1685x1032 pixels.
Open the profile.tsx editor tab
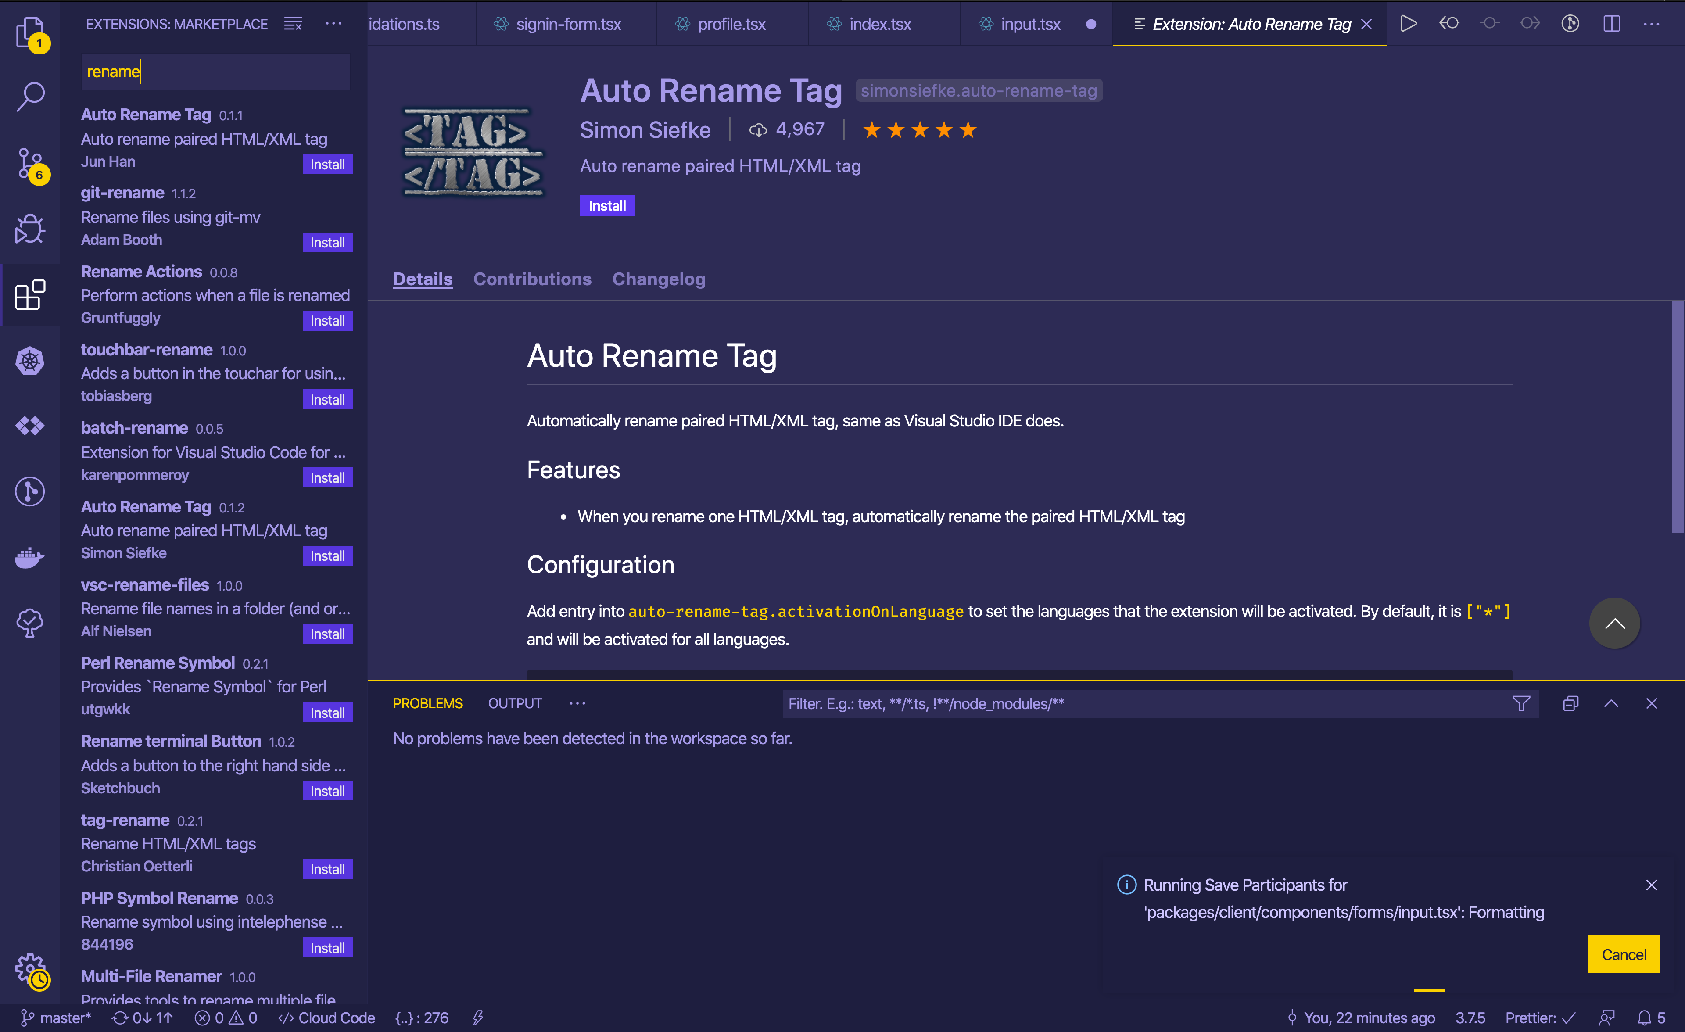pyautogui.click(x=731, y=25)
